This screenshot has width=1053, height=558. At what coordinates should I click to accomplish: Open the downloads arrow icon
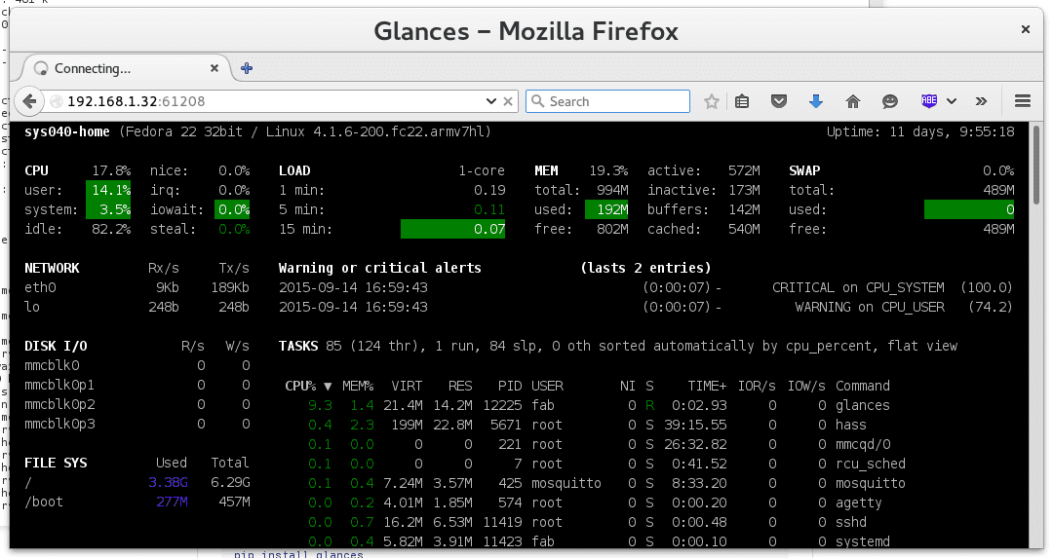pos(816,101)
